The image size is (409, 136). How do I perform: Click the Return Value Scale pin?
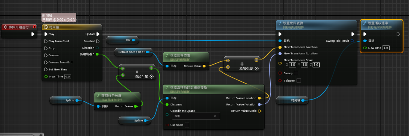tap(259, 111)
